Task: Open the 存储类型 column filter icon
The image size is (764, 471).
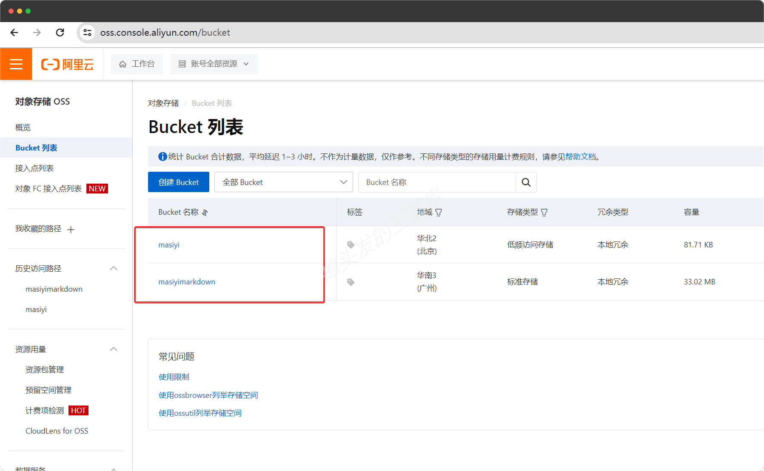Action: pyautogui.click(x=544, y=212)
